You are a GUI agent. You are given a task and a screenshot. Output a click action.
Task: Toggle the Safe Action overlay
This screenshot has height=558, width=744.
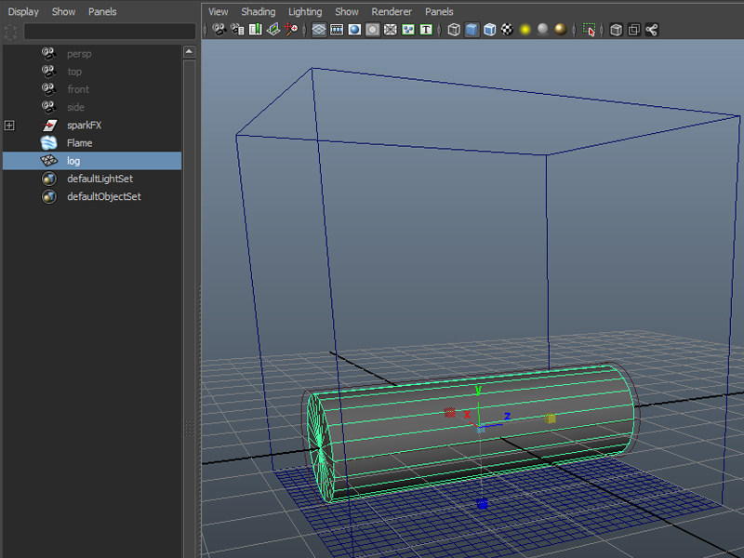[x=408, y=30]
